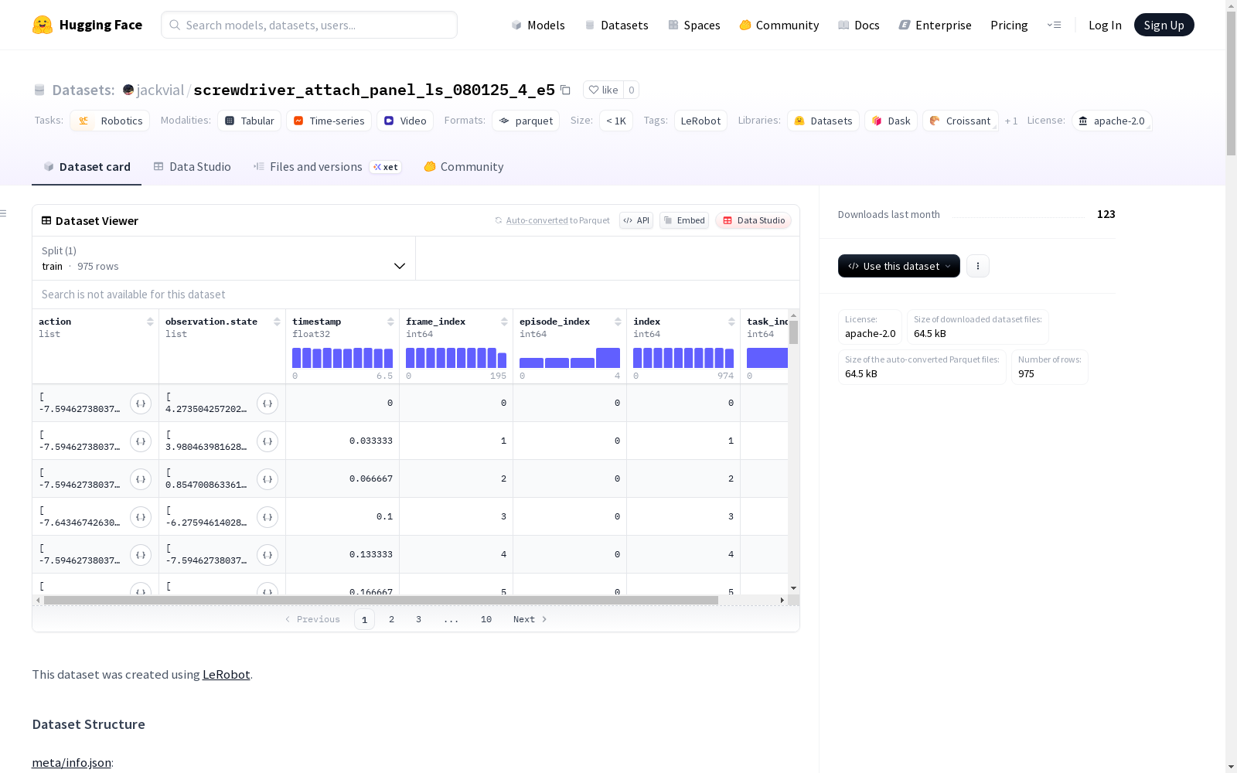Image resolution: width=1237 pixels, height=773 pixels.
Task: Open the Embed viewer button
Action: pyautogui.click(x=684, y=220)
